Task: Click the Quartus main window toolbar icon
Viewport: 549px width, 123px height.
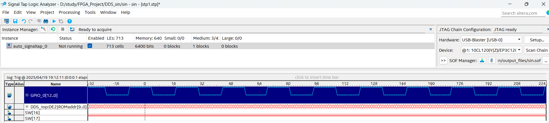Action: (x=7, y=21)
